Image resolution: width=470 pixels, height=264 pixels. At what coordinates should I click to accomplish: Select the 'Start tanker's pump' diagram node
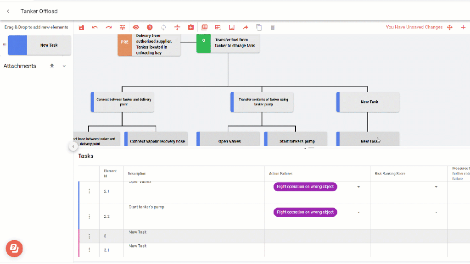point(297,141)
